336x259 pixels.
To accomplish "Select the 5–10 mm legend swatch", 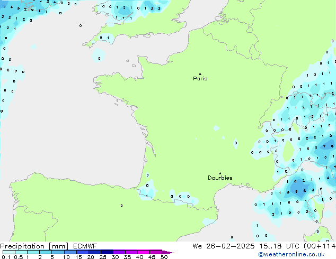I will 58,252.
